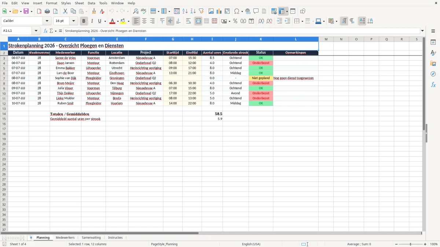Center text vertically in cell
The height and width of the screenshot is (247, 440).
tap(170, 21)
